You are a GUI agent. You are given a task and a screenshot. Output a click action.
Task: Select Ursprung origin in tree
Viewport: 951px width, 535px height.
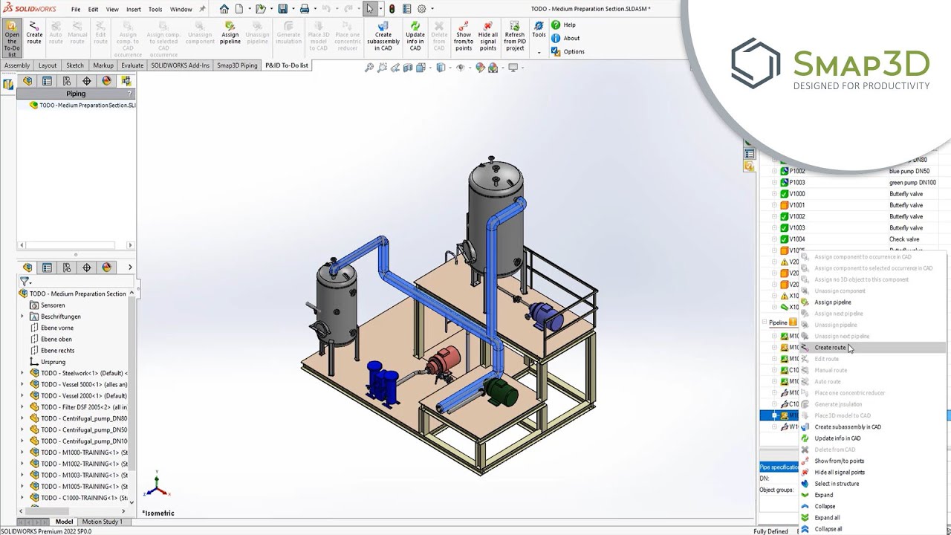point(53,362)
